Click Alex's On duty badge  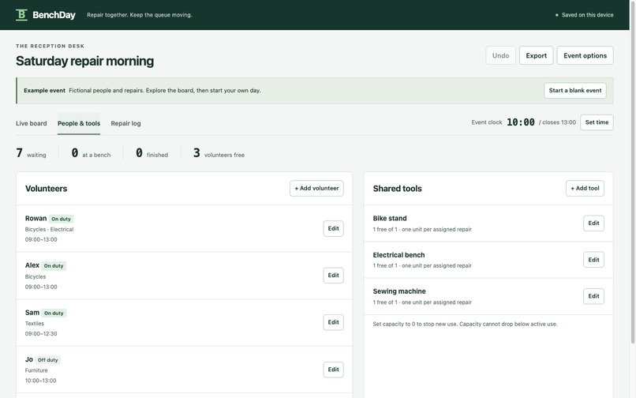54,266
